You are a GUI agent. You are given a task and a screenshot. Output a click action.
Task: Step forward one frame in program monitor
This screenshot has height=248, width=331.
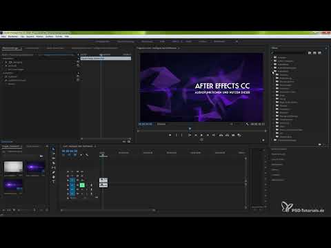(208, 135)
